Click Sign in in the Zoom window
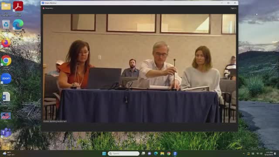This screenshot has width=279, height=157. [234, 8]
